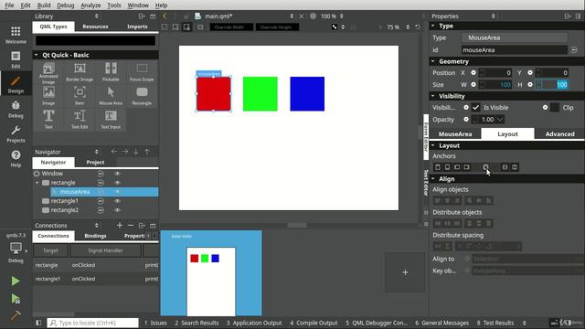585x329 pixels.
Task: Open the Issues pane
Action: 155,323
